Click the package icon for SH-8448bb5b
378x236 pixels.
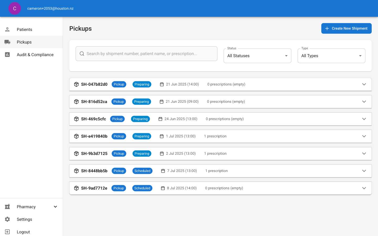pyautogui.click(x=76, y=171)
